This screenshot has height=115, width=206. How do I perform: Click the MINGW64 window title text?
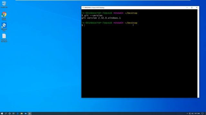[94, 8]
